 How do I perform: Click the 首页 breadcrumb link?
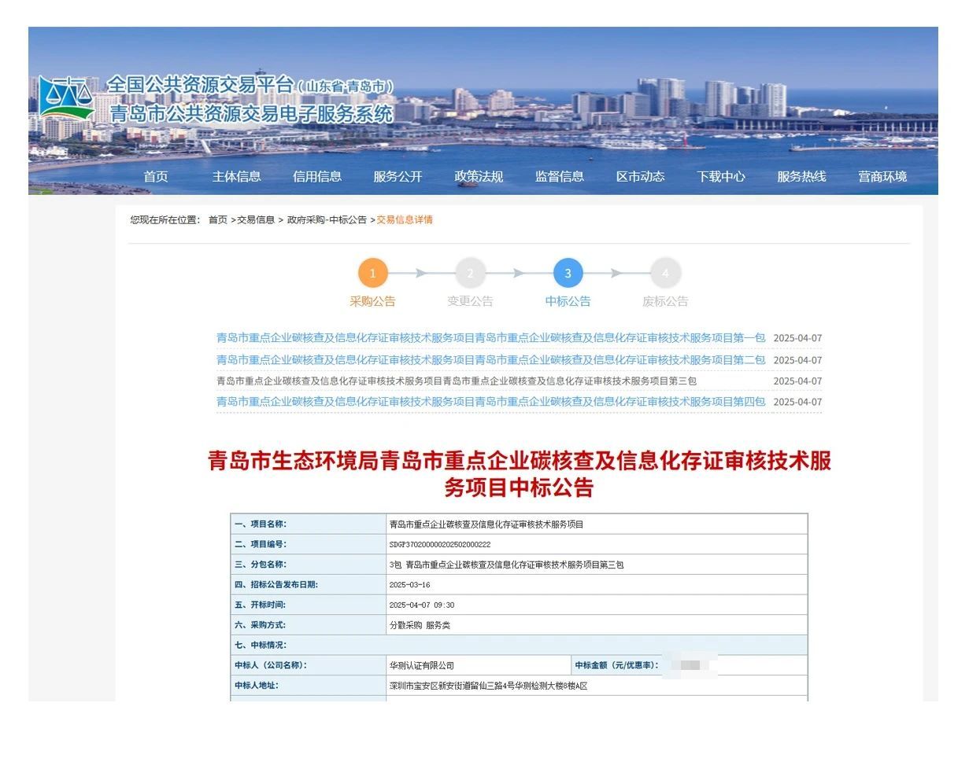(x=218, y=220)
